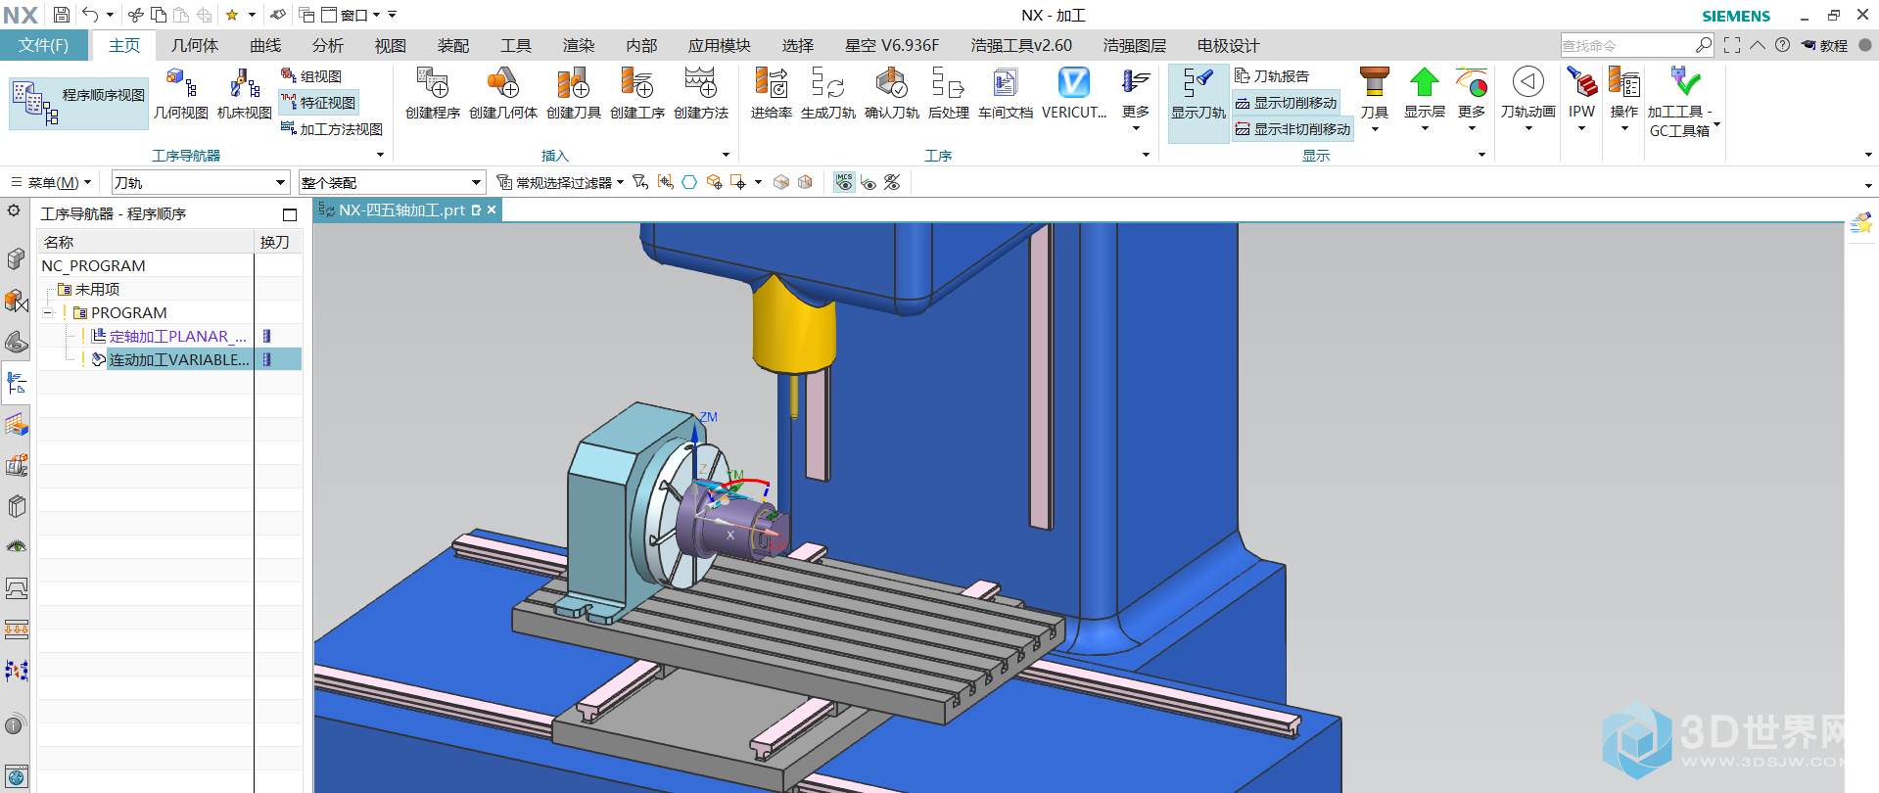Viewport: 1879px width, 793px height.
Task: Click 组视图 (Group View)
Action: [311, 76]
